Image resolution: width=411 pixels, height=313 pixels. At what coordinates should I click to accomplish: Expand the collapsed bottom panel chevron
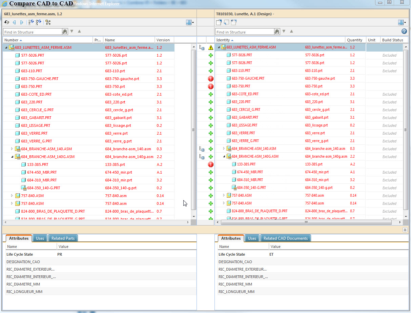pyautogui.click(x=405, y=230)
